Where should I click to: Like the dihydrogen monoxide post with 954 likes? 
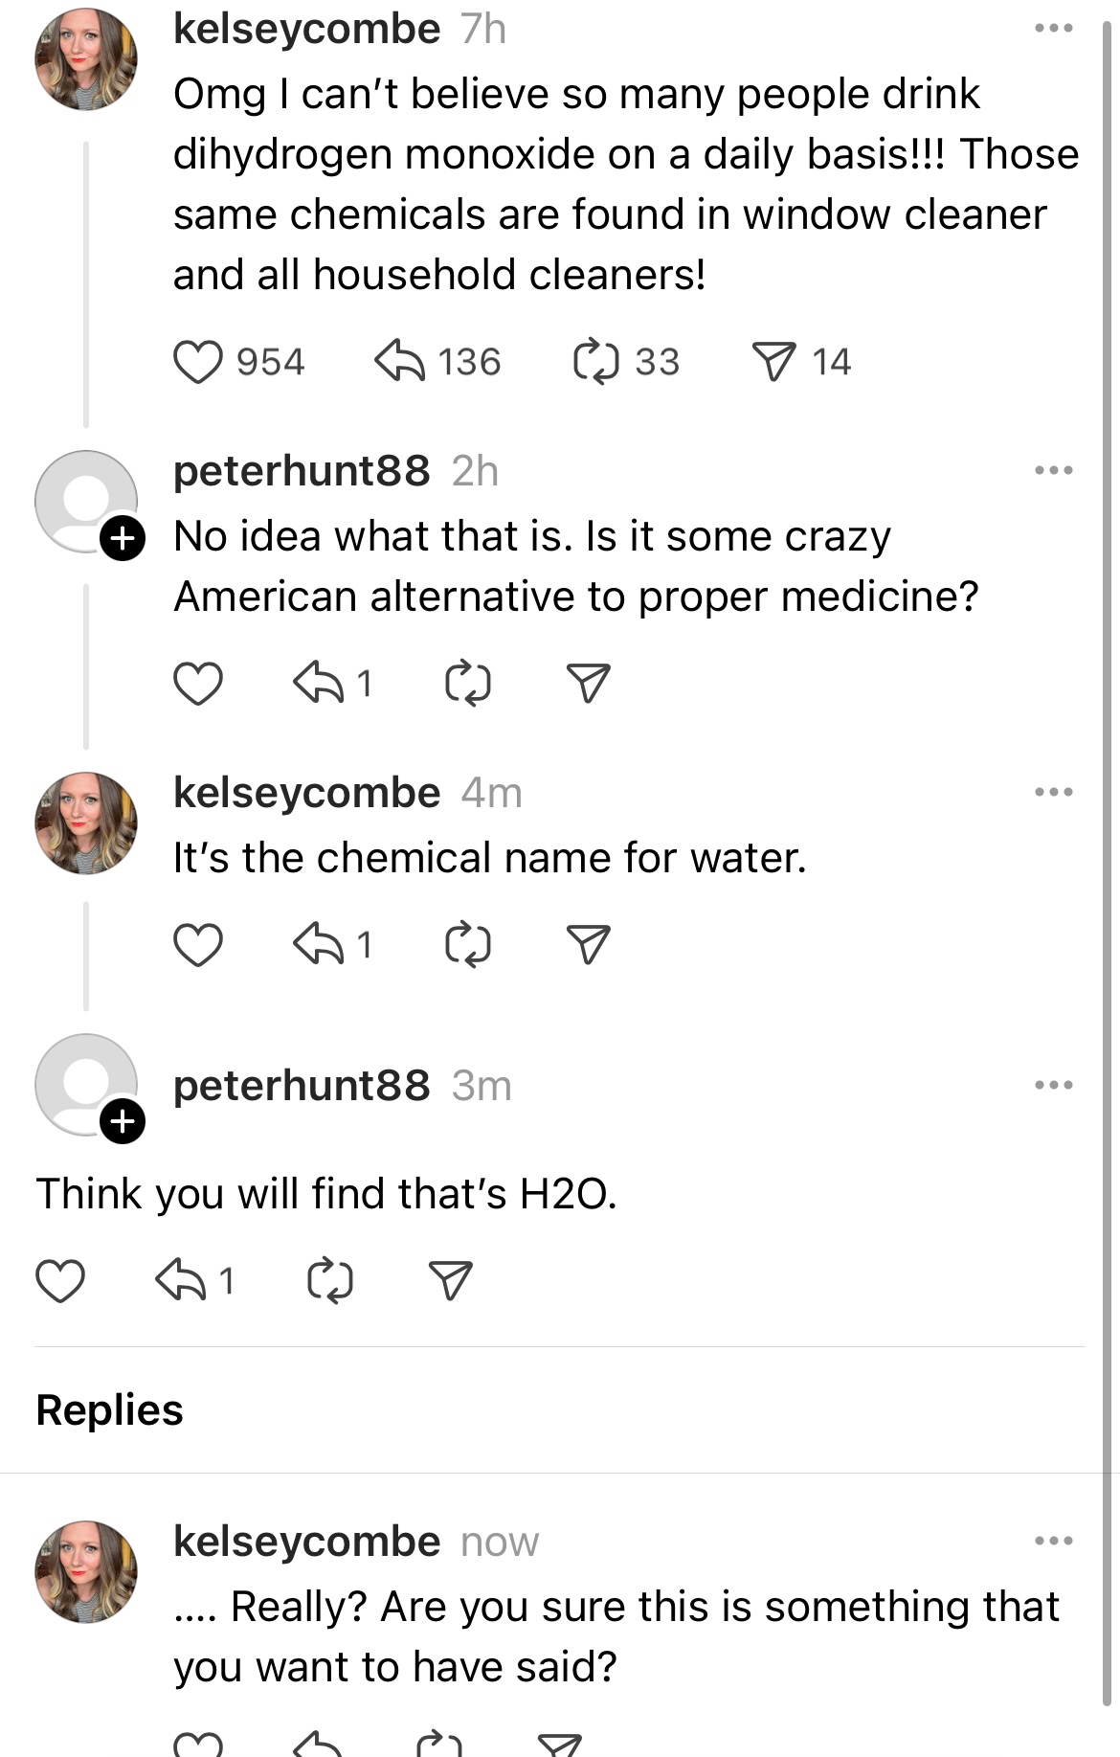198,362
